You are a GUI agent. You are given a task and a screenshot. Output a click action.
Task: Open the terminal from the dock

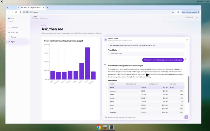(112, 127)
